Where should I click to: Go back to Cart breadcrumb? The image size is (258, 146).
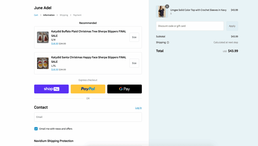click(36, 15)
